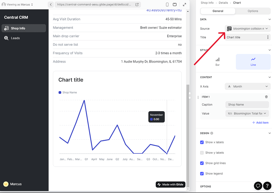Image resolution: width=274 pixels, height=193 pixels.
Task: Collapse the DESIGN section
Action: 270,133
